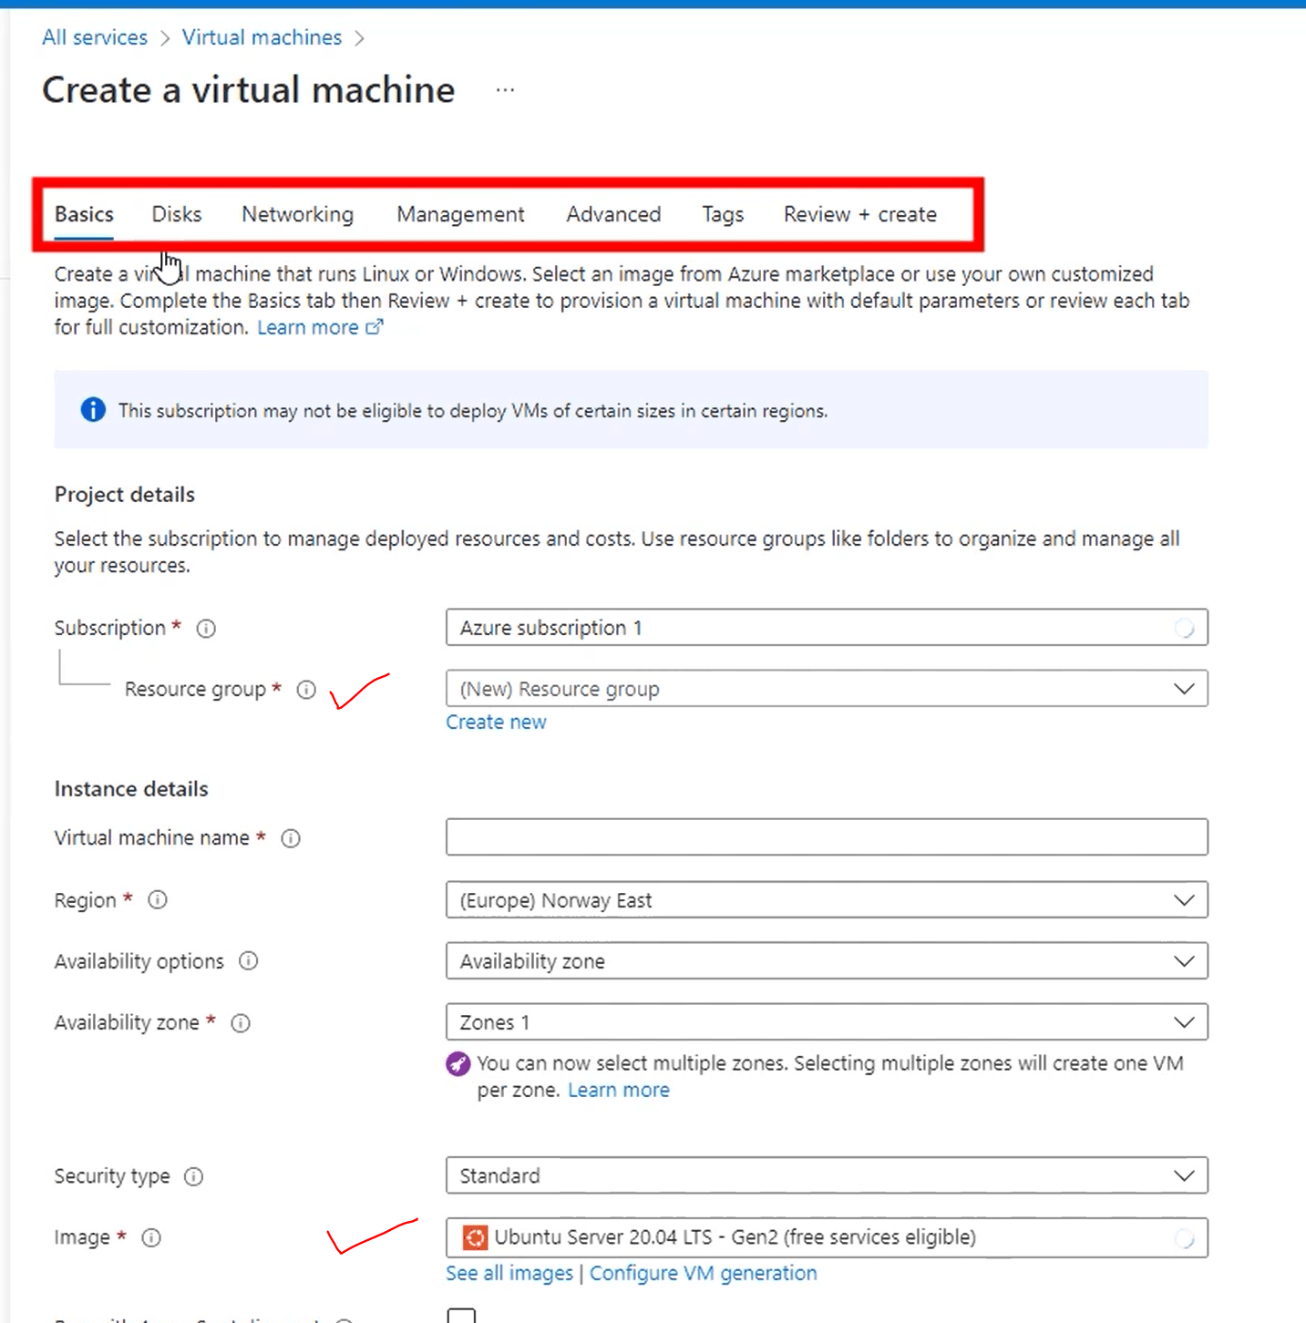
Task: Click the rocket icon in the zones notification
Action: pos(458,1063)
